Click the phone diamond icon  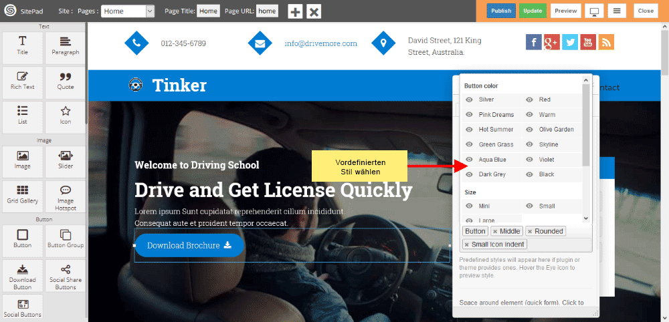[136, 43]
